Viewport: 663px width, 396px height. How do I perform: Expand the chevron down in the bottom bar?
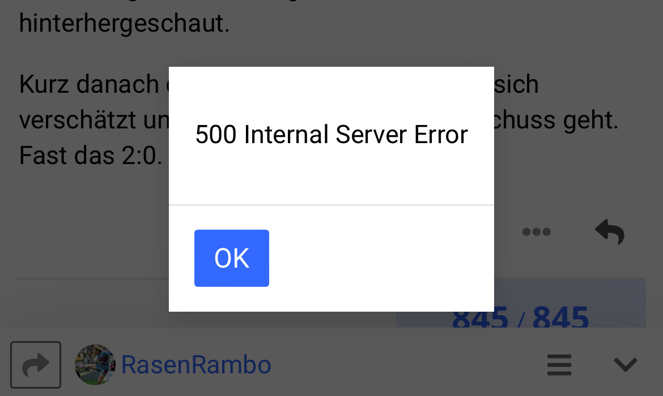tap(626, 365)
